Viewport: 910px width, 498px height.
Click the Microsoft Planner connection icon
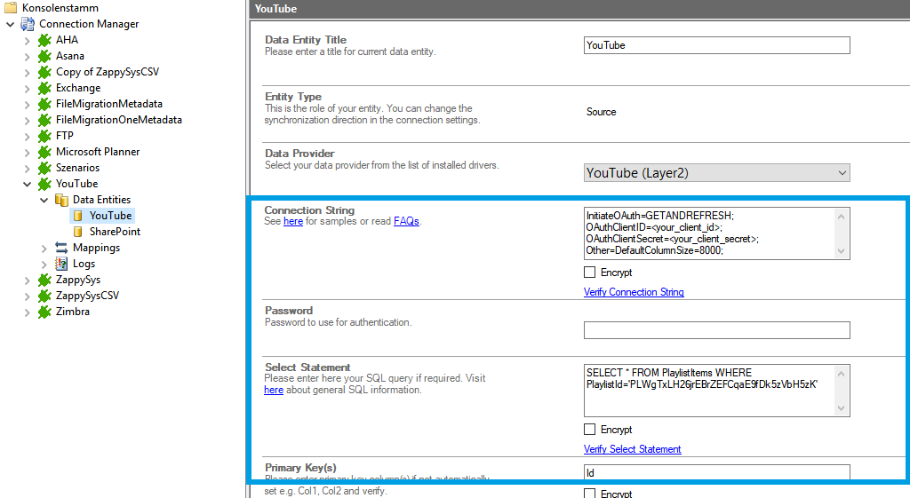pyautogui.click(x=44, y=152)
